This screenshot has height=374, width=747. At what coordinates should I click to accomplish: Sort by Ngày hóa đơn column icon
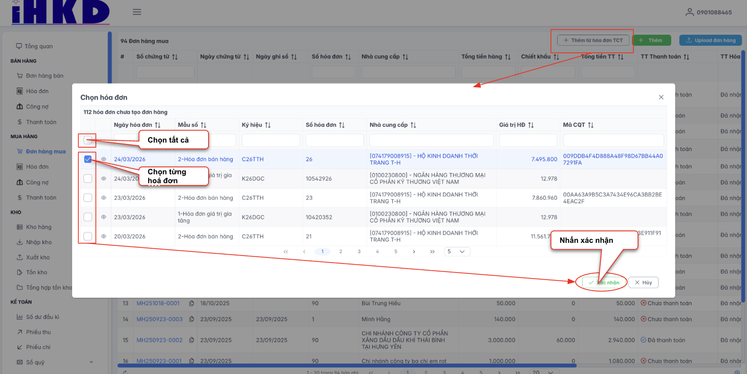point(158,125)
